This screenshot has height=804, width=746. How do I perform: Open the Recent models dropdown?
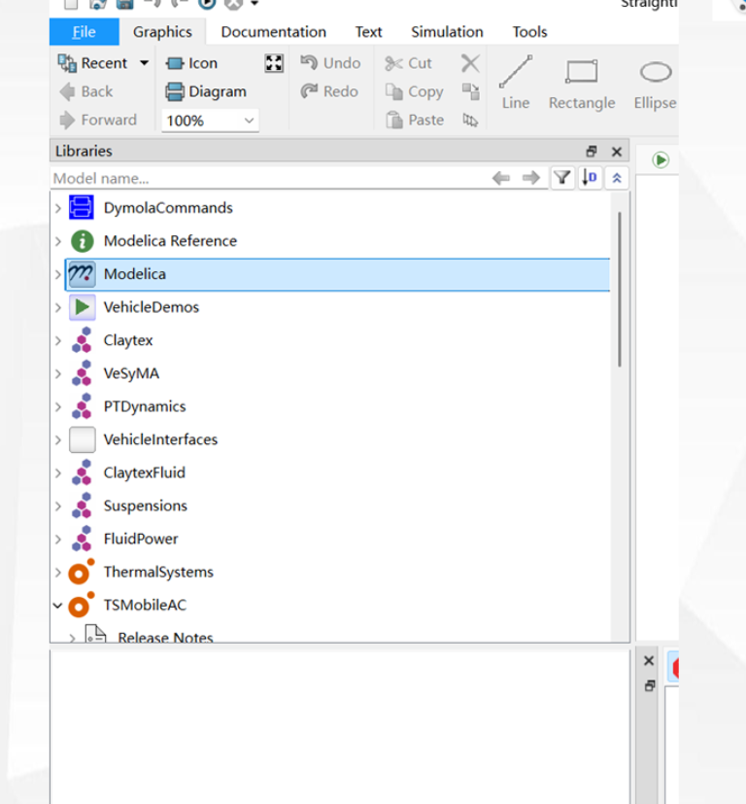pyautogui.click(x=145, y=63)
